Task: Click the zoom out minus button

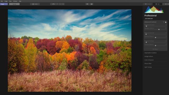Action: 60,4
